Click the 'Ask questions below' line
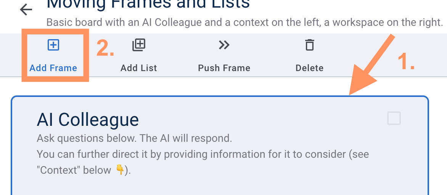This screenshot has height=195, width=447. [134, 138]
